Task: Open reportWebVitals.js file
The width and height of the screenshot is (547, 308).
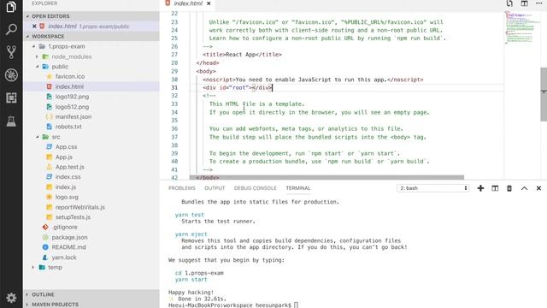Action: 79,207
